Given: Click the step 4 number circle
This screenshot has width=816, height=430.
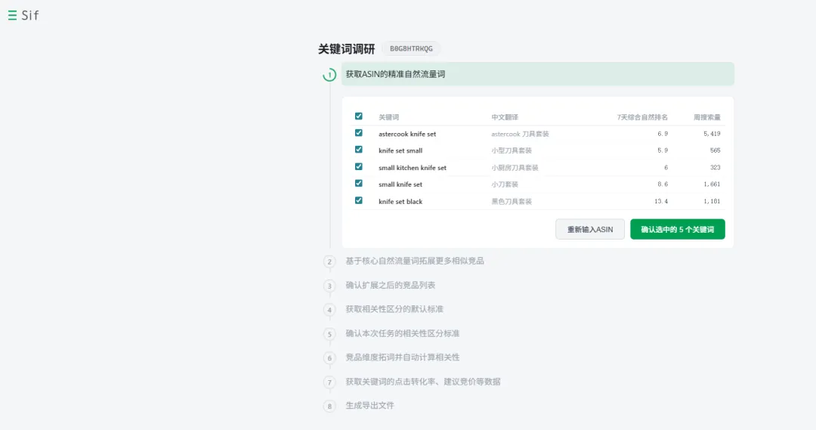Looking at the screenshot, I should click(x=329, y=310).
